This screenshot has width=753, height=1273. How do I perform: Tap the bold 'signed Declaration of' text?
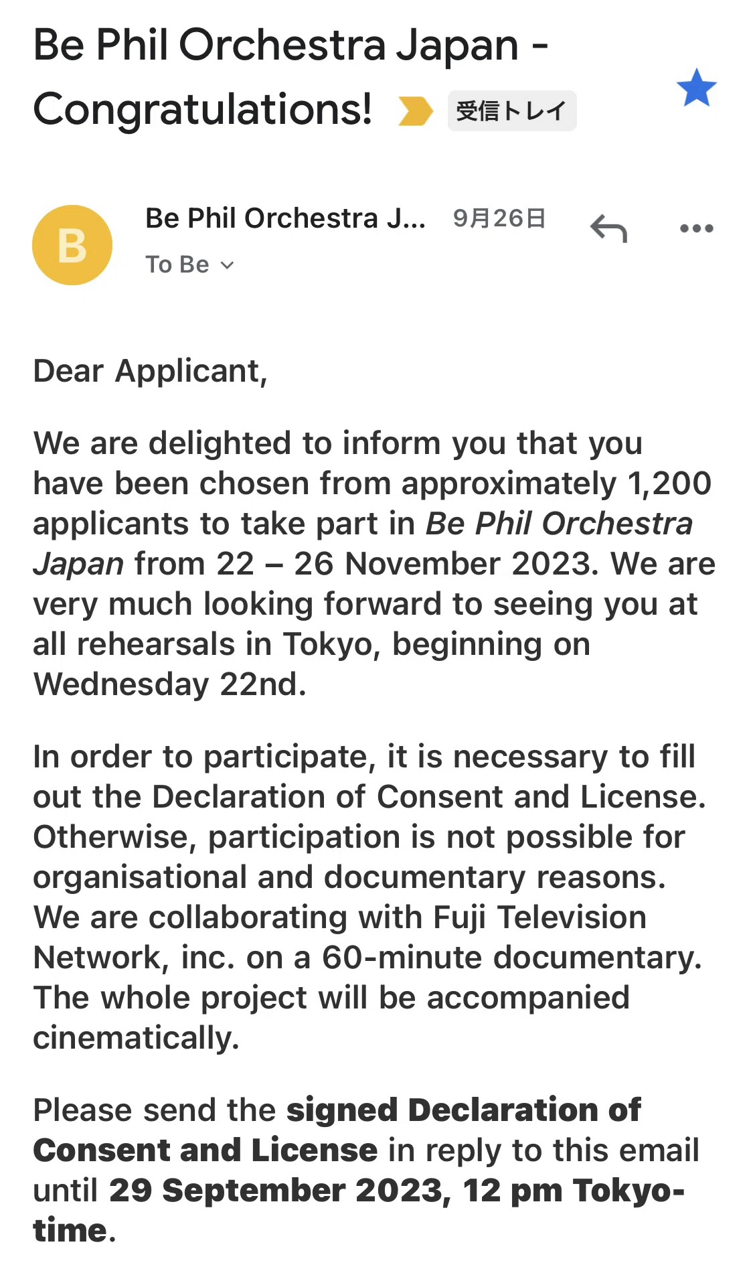[463, 1110]
